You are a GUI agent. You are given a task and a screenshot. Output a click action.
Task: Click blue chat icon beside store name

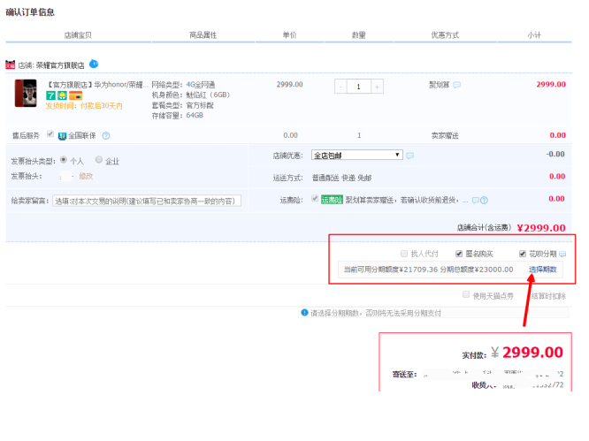(94, 64)
